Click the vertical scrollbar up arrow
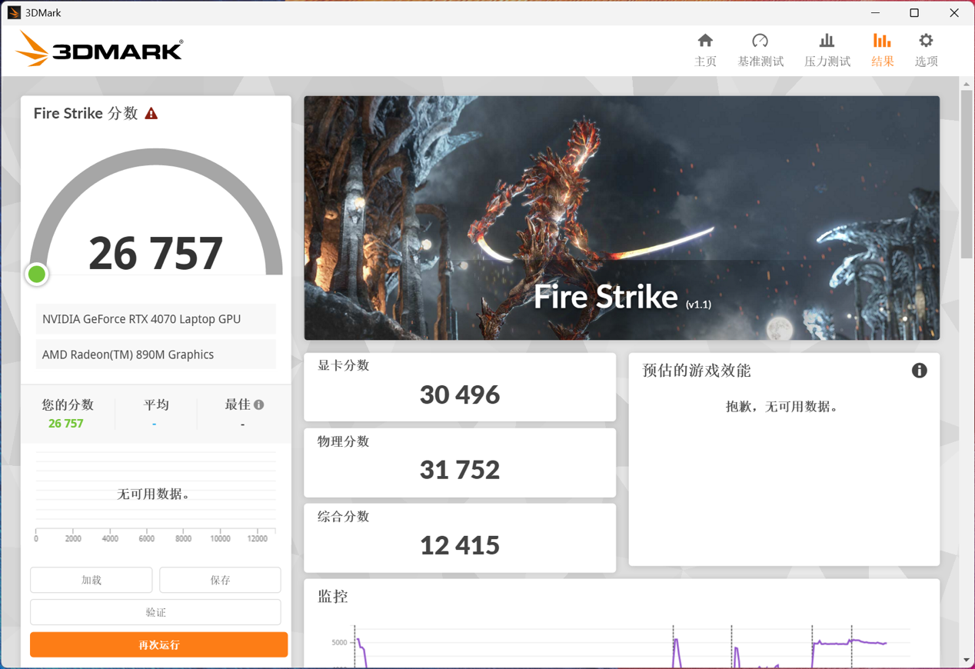Image resolution: width=975 pixels, height=669 pixels. pos(967,84)
